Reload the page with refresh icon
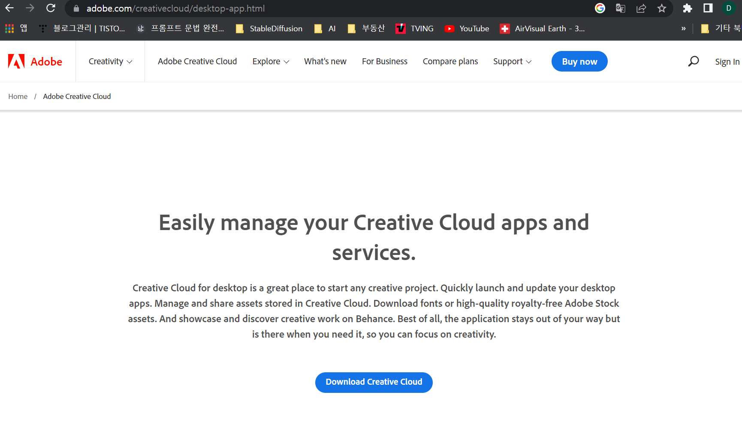This screenshot has height=422, width=742. 51,8
